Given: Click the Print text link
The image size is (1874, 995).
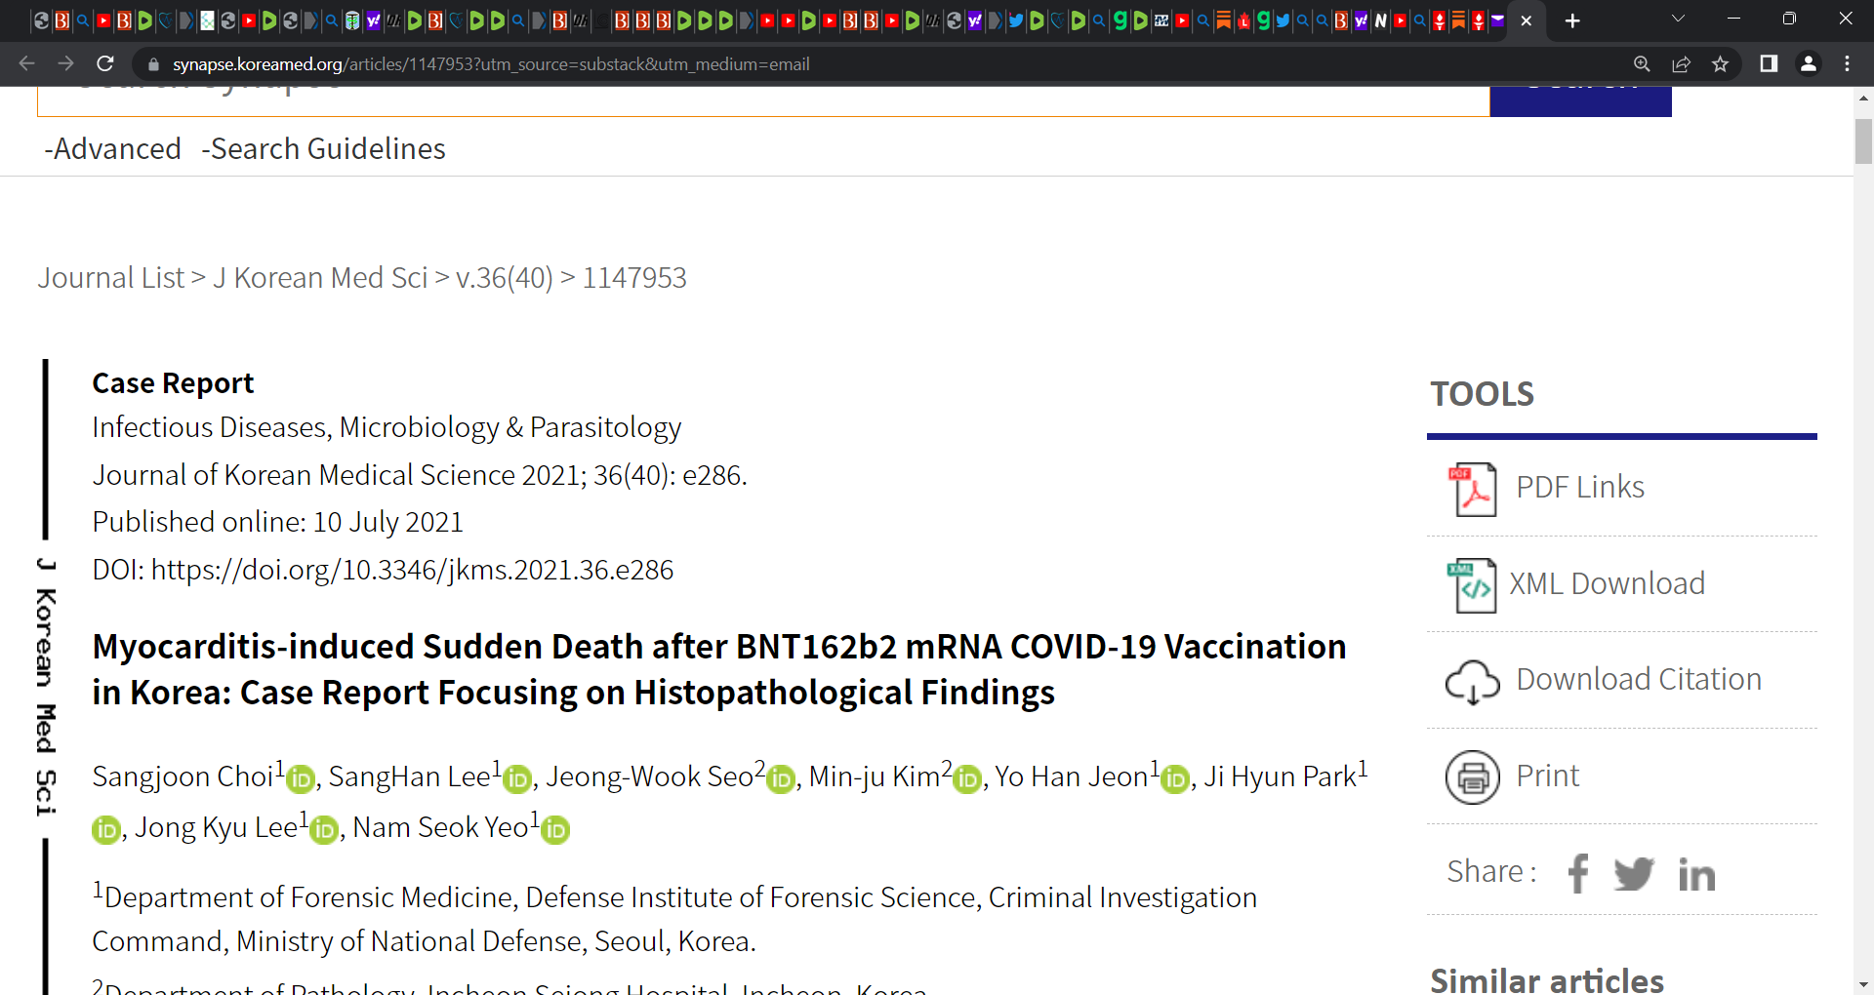Looking at the screenshot, I should (1547, 776).
